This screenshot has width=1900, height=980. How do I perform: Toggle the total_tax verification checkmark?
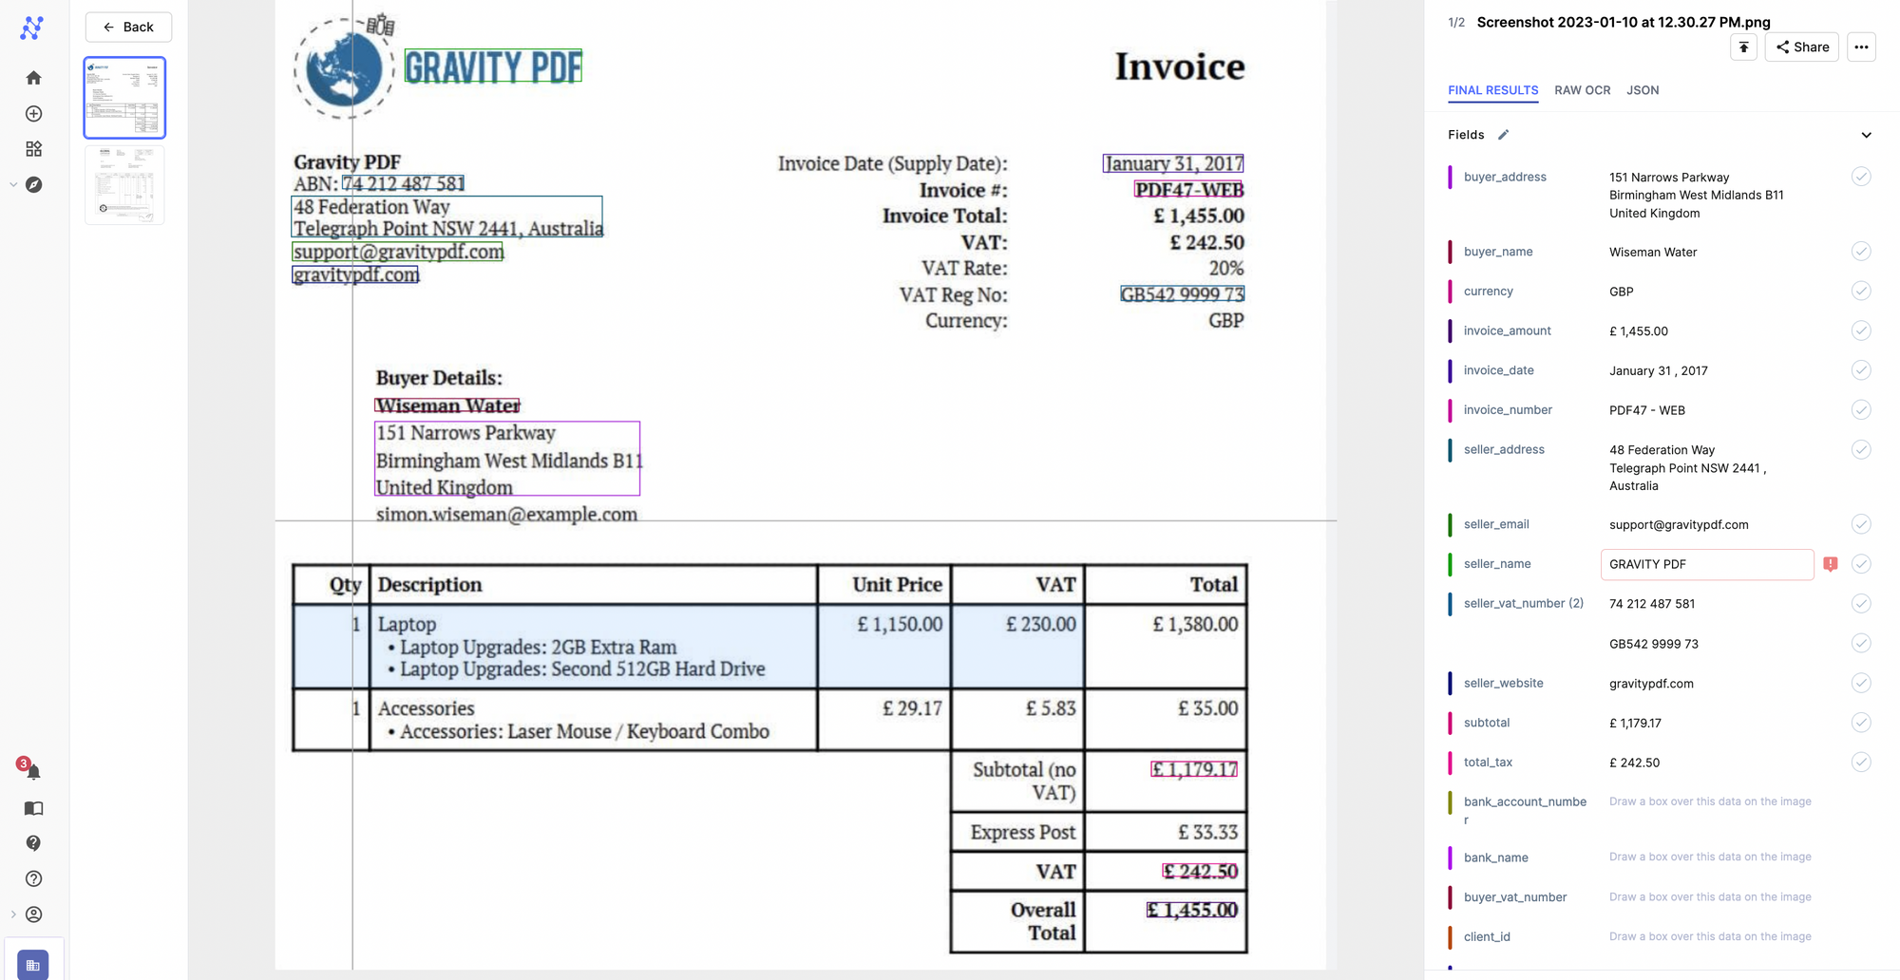click(x=1861, y=763)
